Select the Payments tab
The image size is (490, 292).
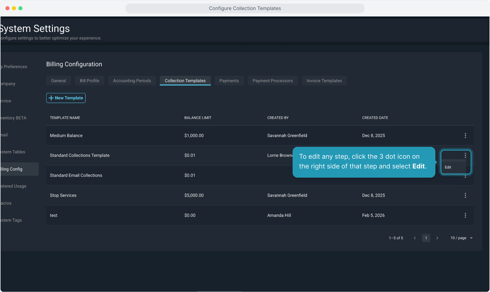click(x=229, y=81)
